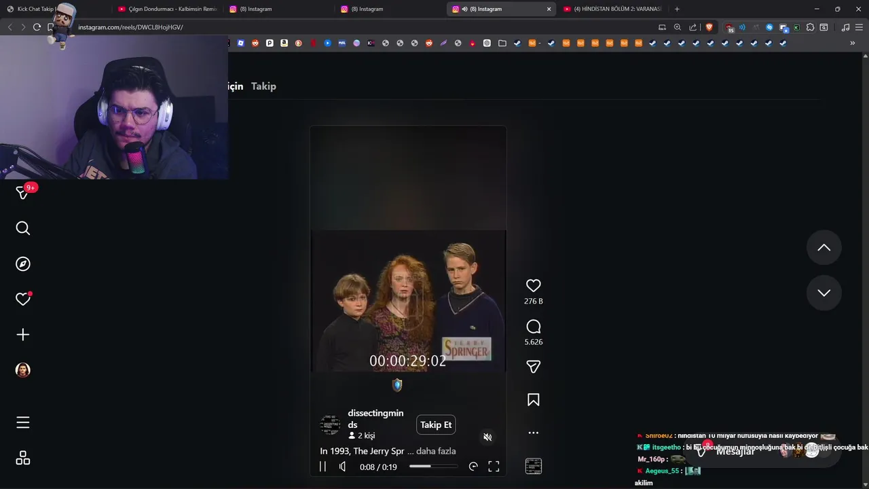Reload the page
869x489 pixels.
coord(37,27)
